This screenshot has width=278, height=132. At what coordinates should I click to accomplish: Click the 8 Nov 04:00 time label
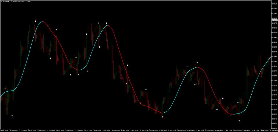coord(134,130)
